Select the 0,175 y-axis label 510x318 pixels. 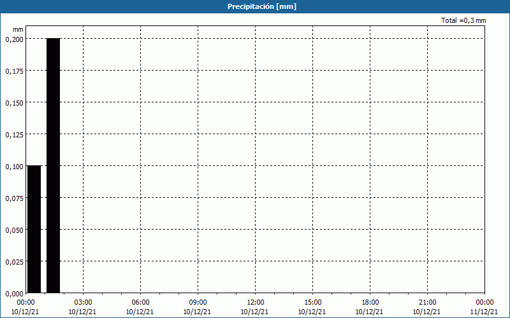[14, 71]
